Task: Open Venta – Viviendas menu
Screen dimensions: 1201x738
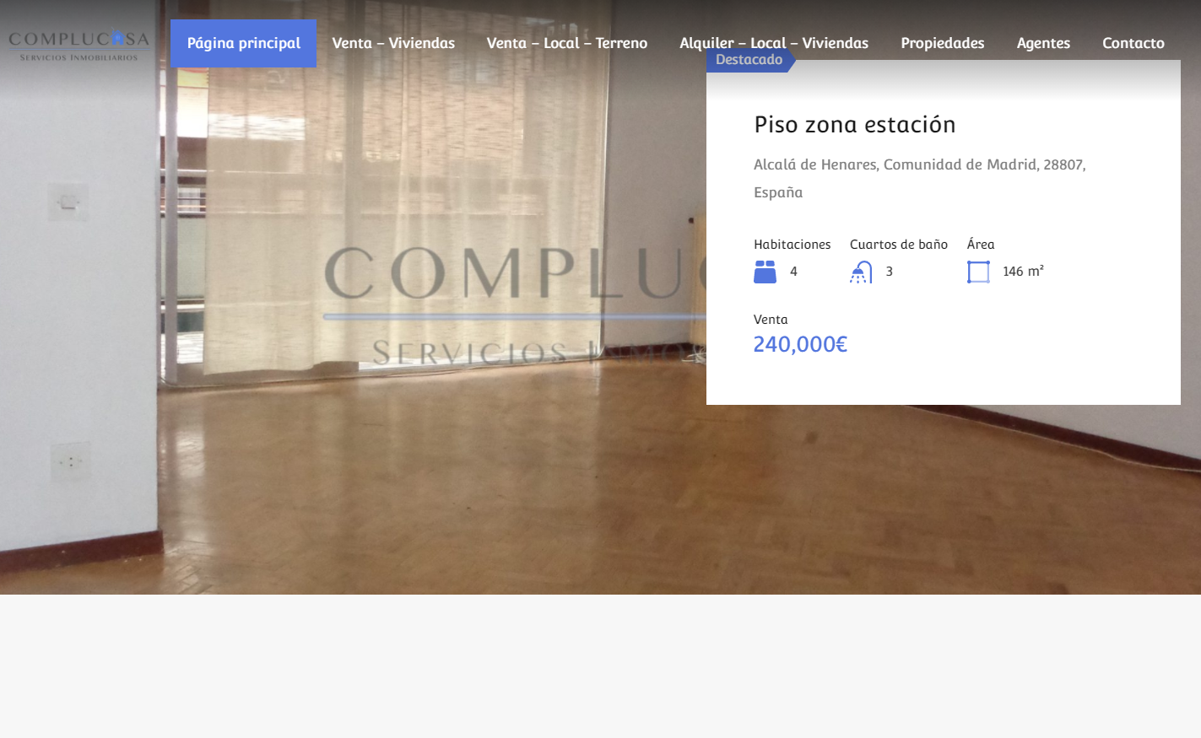Action: coord(393,43)
